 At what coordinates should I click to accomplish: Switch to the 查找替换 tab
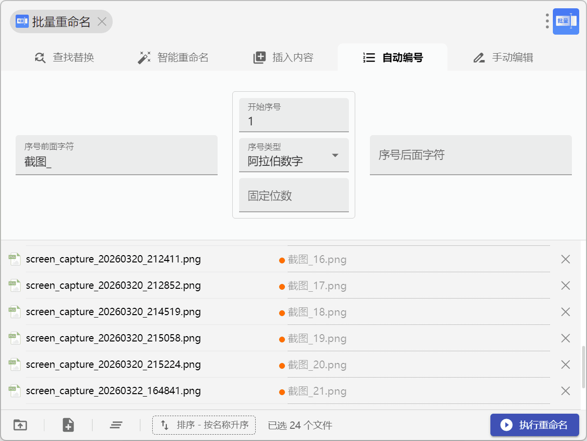(64, 58)
